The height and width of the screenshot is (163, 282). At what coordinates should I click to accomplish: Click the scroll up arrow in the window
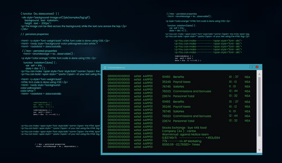click(x=259, y=74)
